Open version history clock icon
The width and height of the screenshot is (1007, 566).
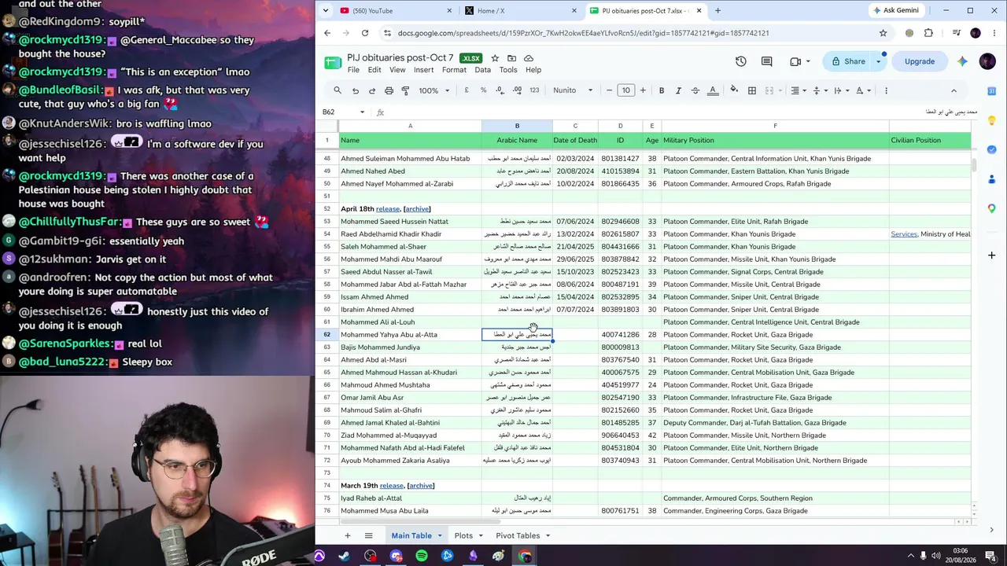[740, 61]
